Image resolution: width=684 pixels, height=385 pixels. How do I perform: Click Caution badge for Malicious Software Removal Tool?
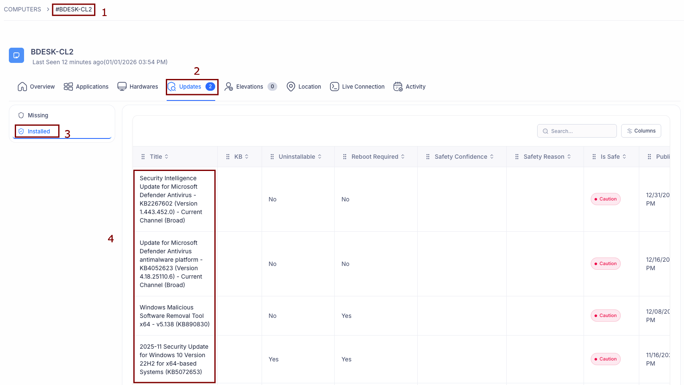(x=606, y=316)
